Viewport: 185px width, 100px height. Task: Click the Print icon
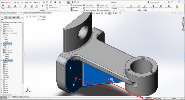[x=59, y=2]
